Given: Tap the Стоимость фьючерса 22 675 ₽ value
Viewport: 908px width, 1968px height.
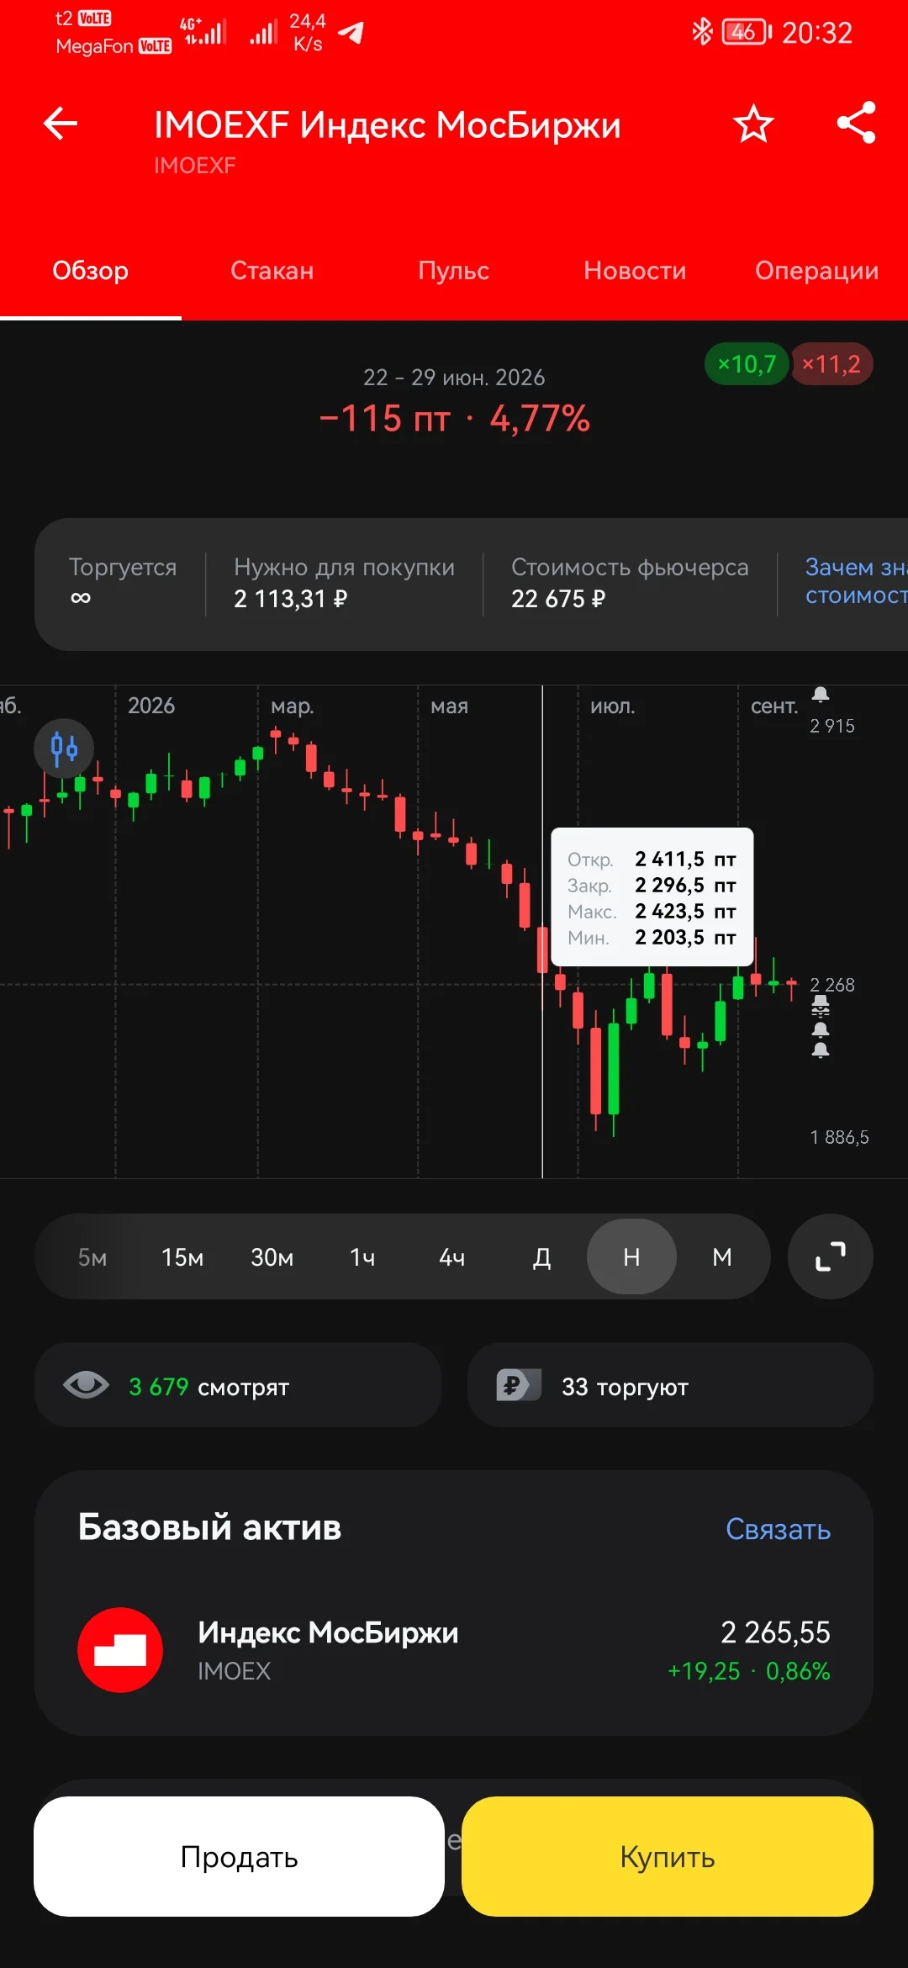Looking at the screenshot, I should [630, 583].
